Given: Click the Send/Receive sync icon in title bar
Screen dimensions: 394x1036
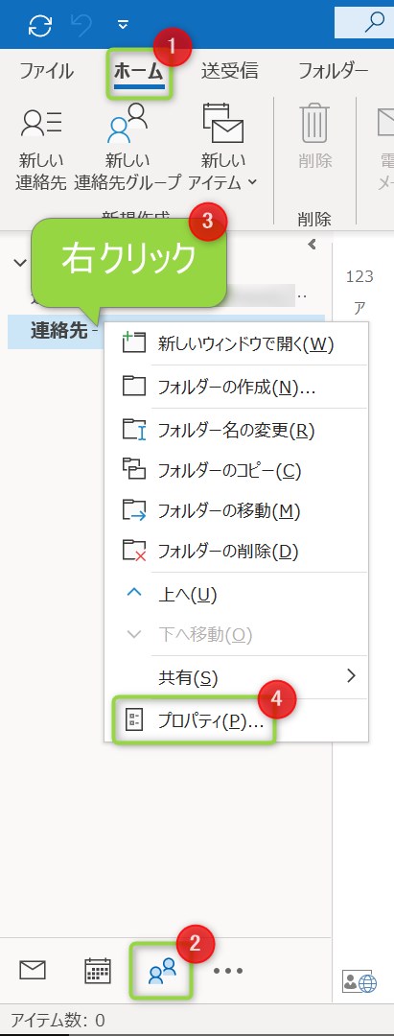Looking at the screenshot, I should pyautogui.click(x=40, y=25).
